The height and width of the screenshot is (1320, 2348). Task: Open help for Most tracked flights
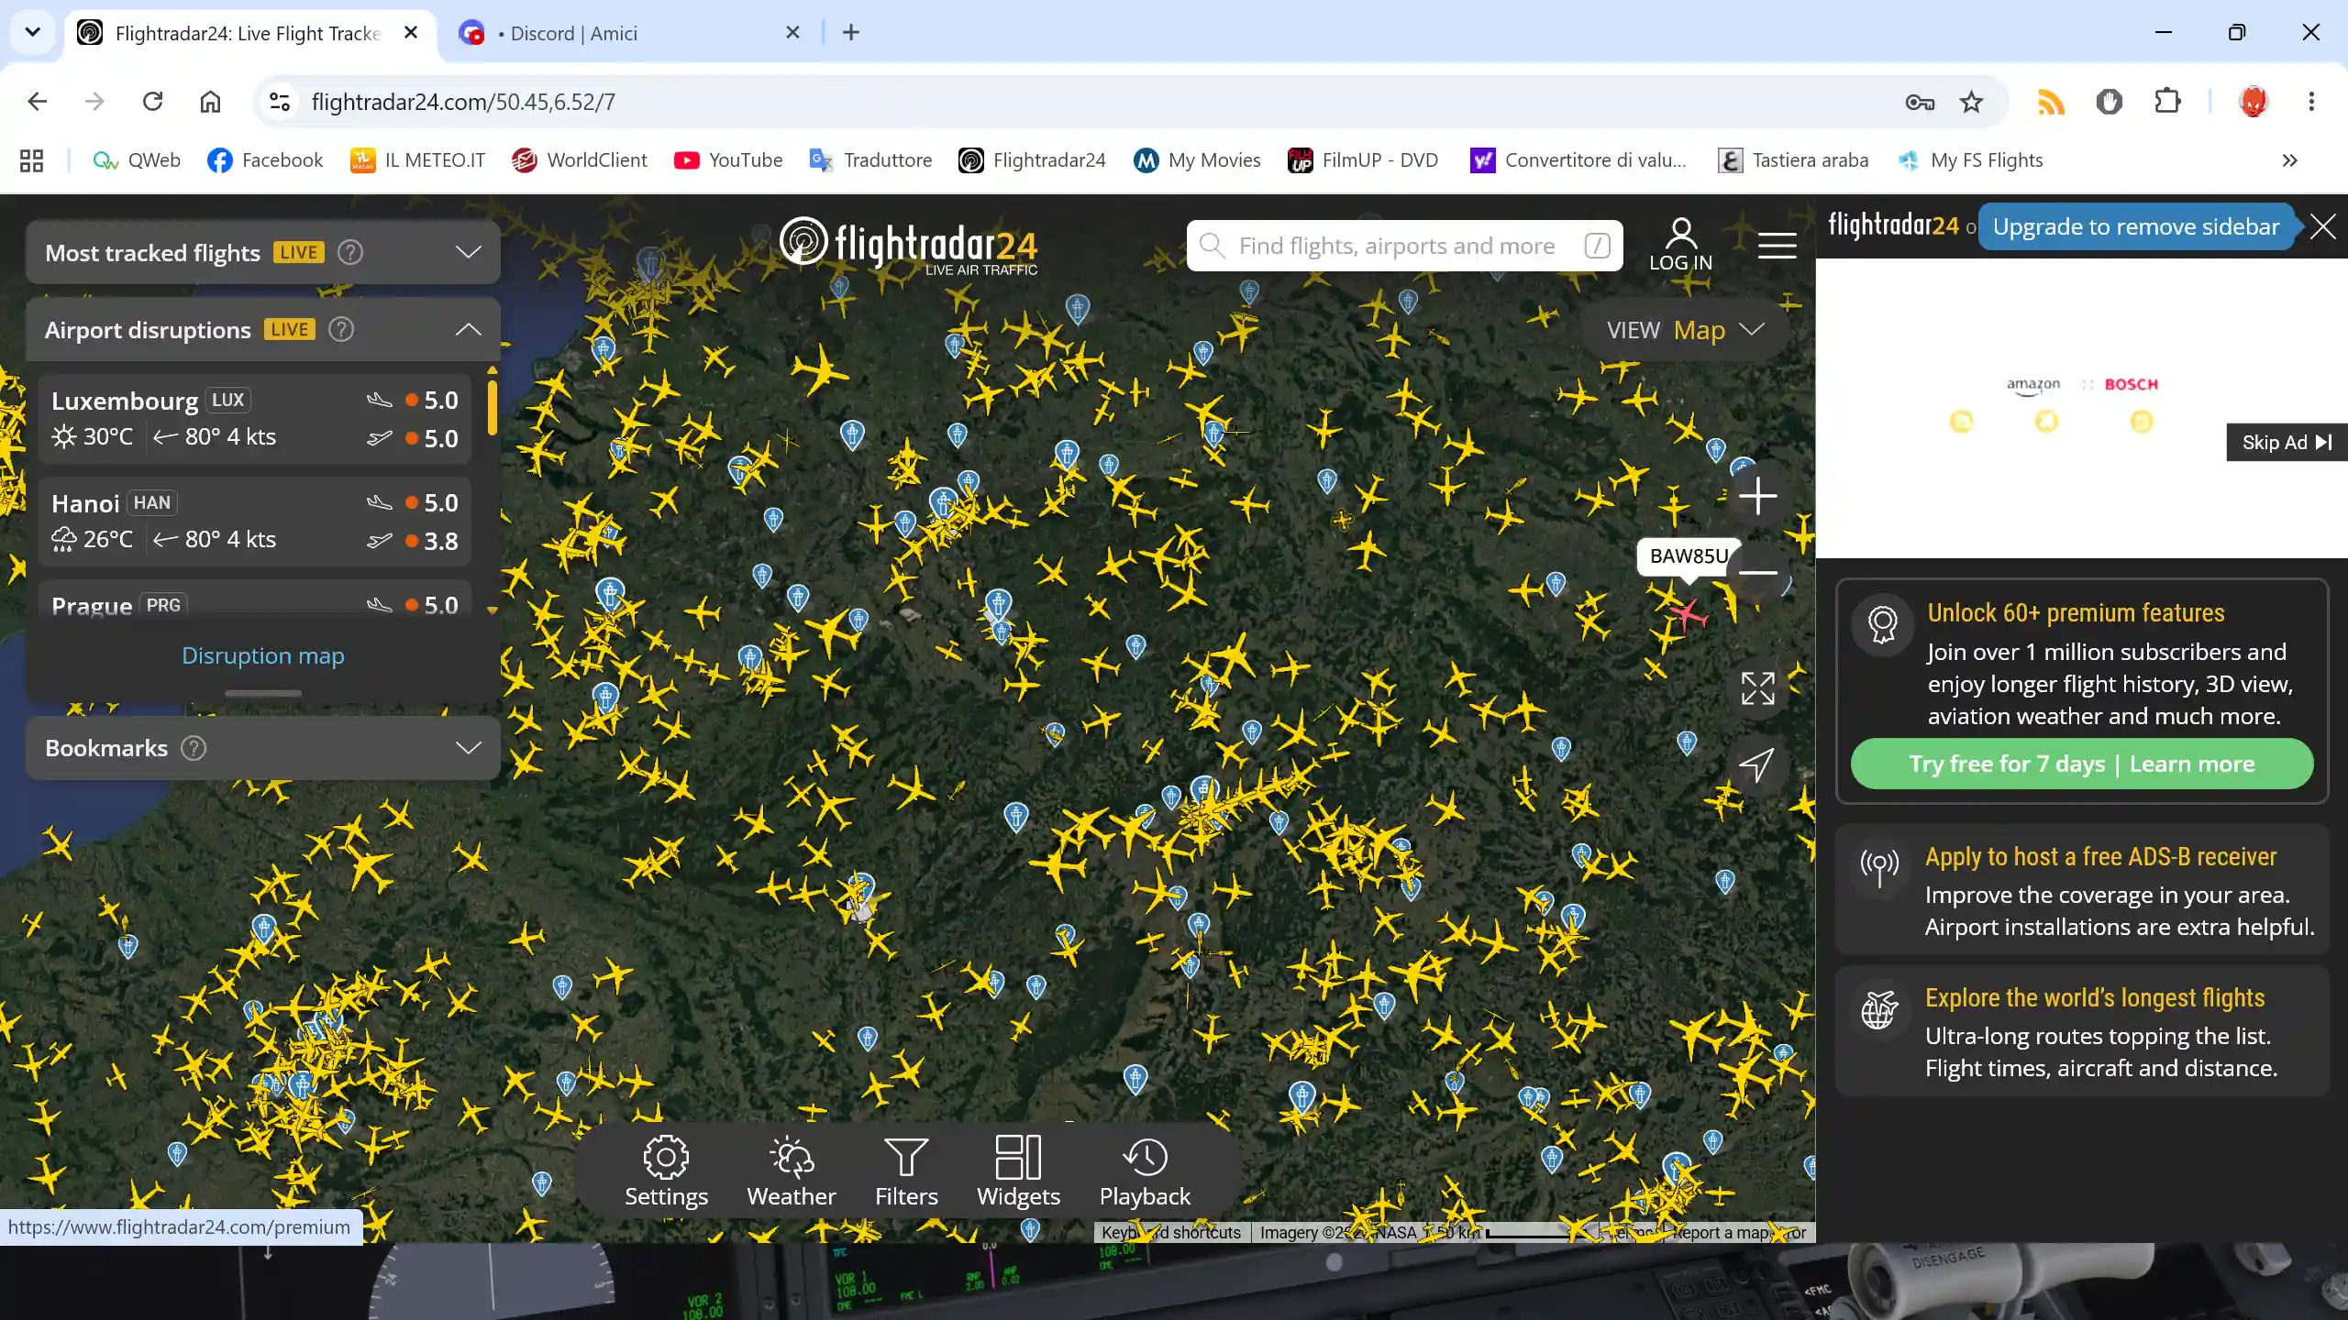[x=350, y=252]
